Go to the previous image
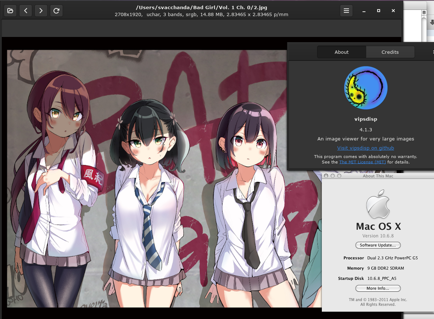The height and width of the screenshot is (319, 434). (26, 11)
